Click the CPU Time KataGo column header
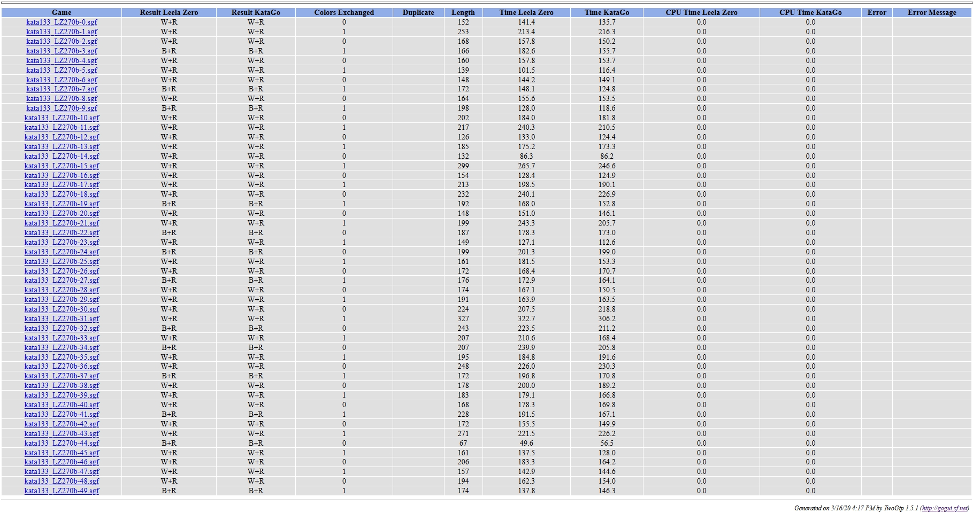This screenshot has width=973, height=513. pos(810,12)
